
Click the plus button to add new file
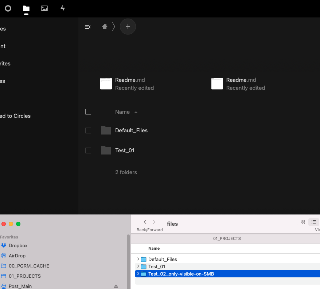pos(128,27)
